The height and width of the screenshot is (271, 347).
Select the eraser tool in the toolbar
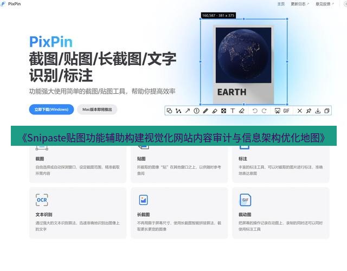[x=242, y=111]
